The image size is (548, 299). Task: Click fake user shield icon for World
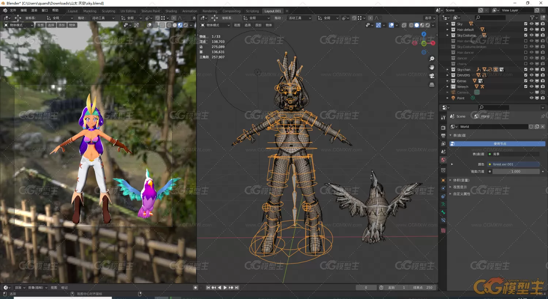(531, 127)
